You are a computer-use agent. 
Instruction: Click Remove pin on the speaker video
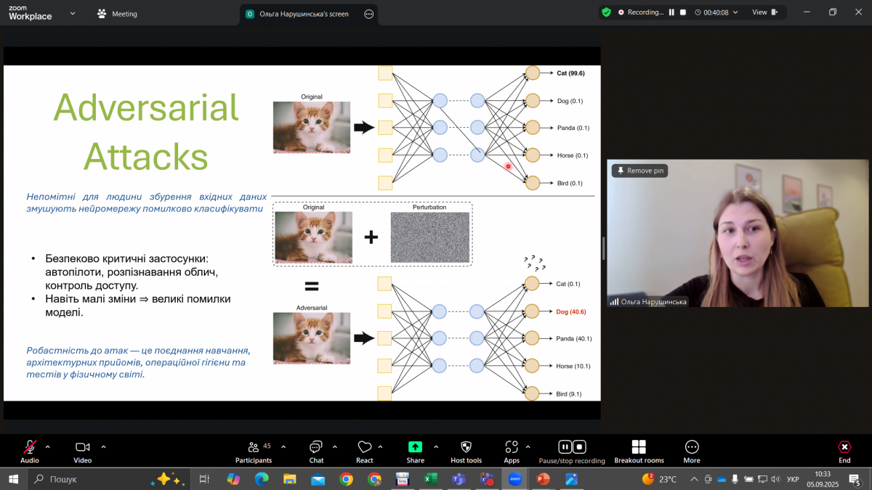639,171
